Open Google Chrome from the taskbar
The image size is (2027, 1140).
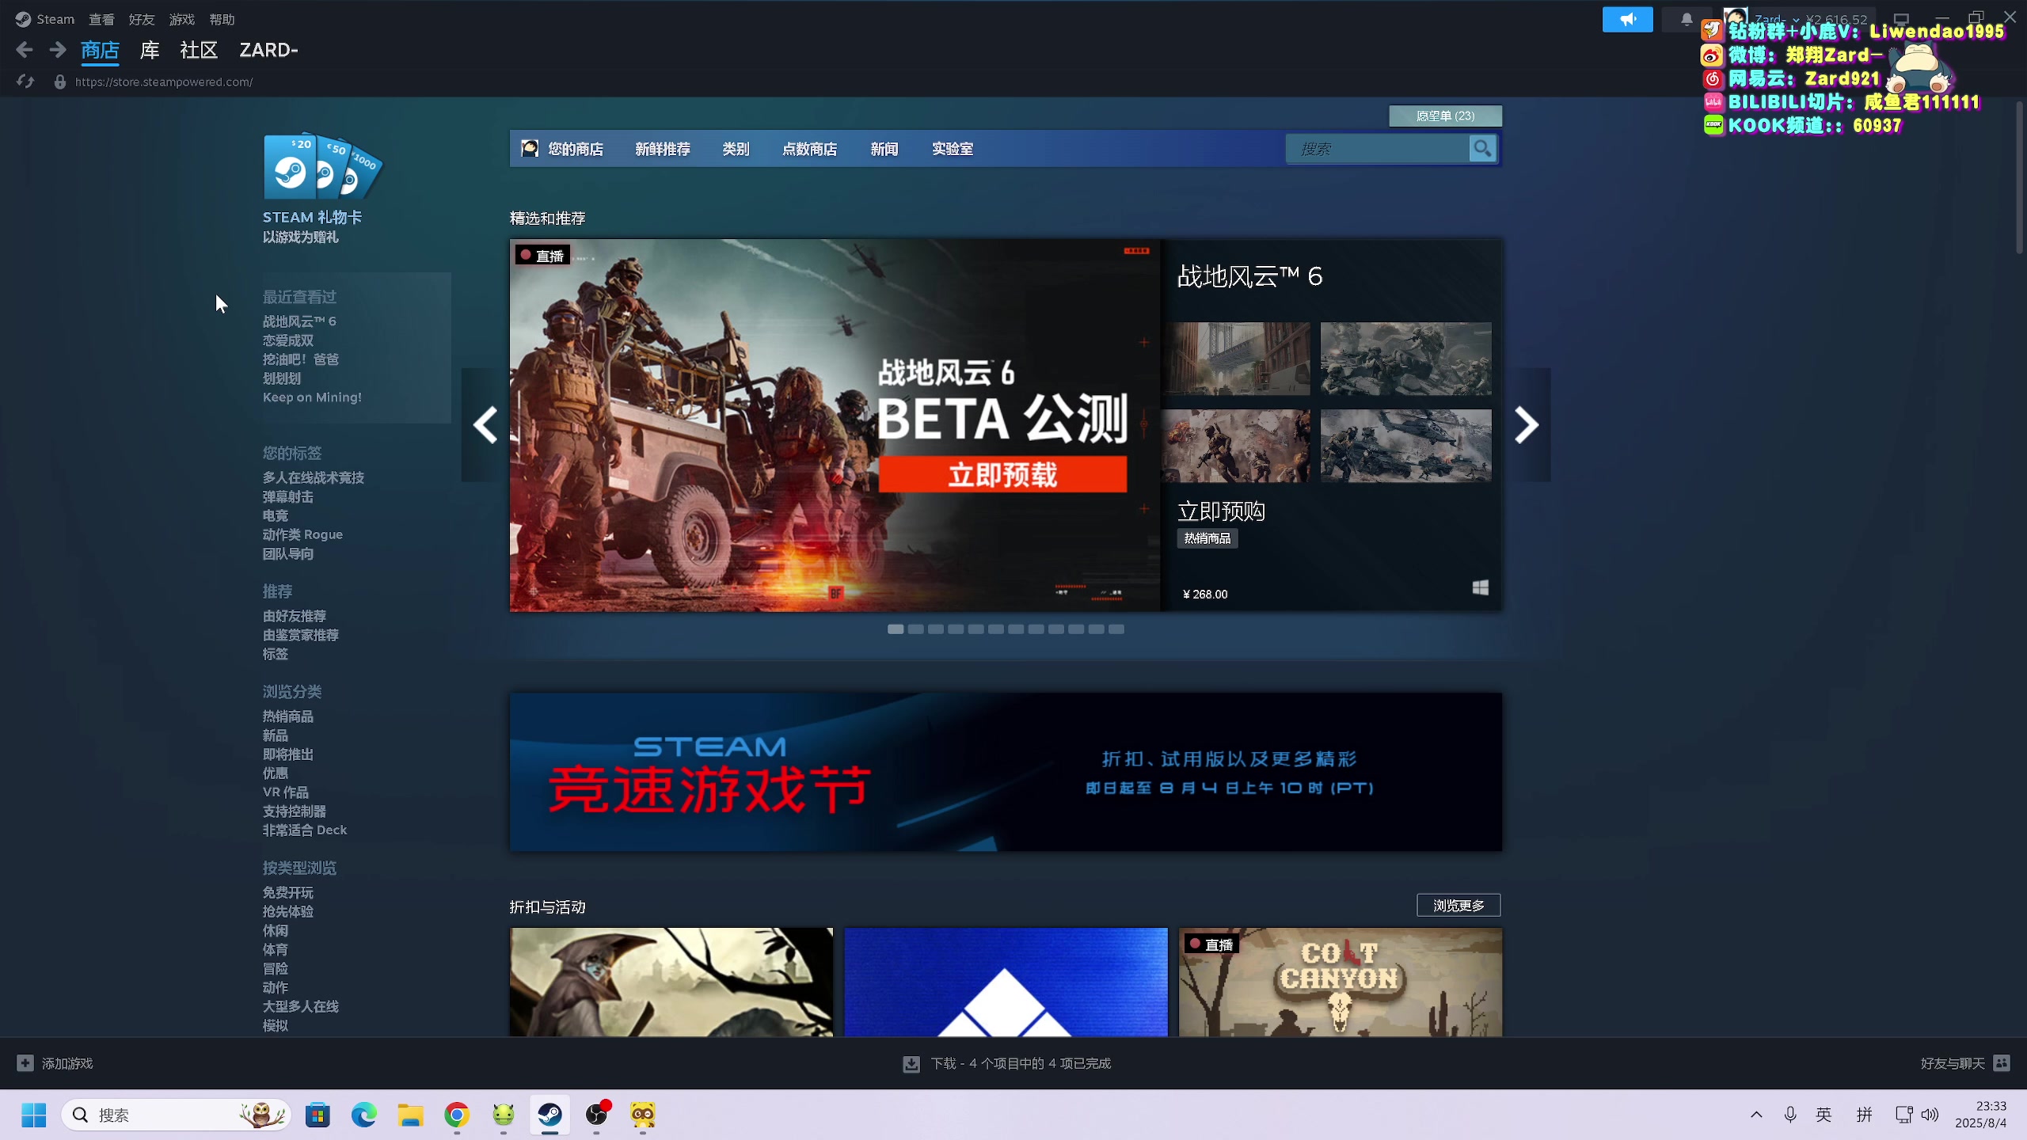coord(457,1115)
